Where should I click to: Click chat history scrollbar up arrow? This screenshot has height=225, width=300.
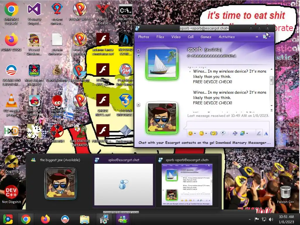[272, 69]
